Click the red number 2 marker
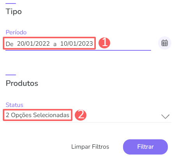The height and width of the screenshot is (160, 176). pos(81,115)
